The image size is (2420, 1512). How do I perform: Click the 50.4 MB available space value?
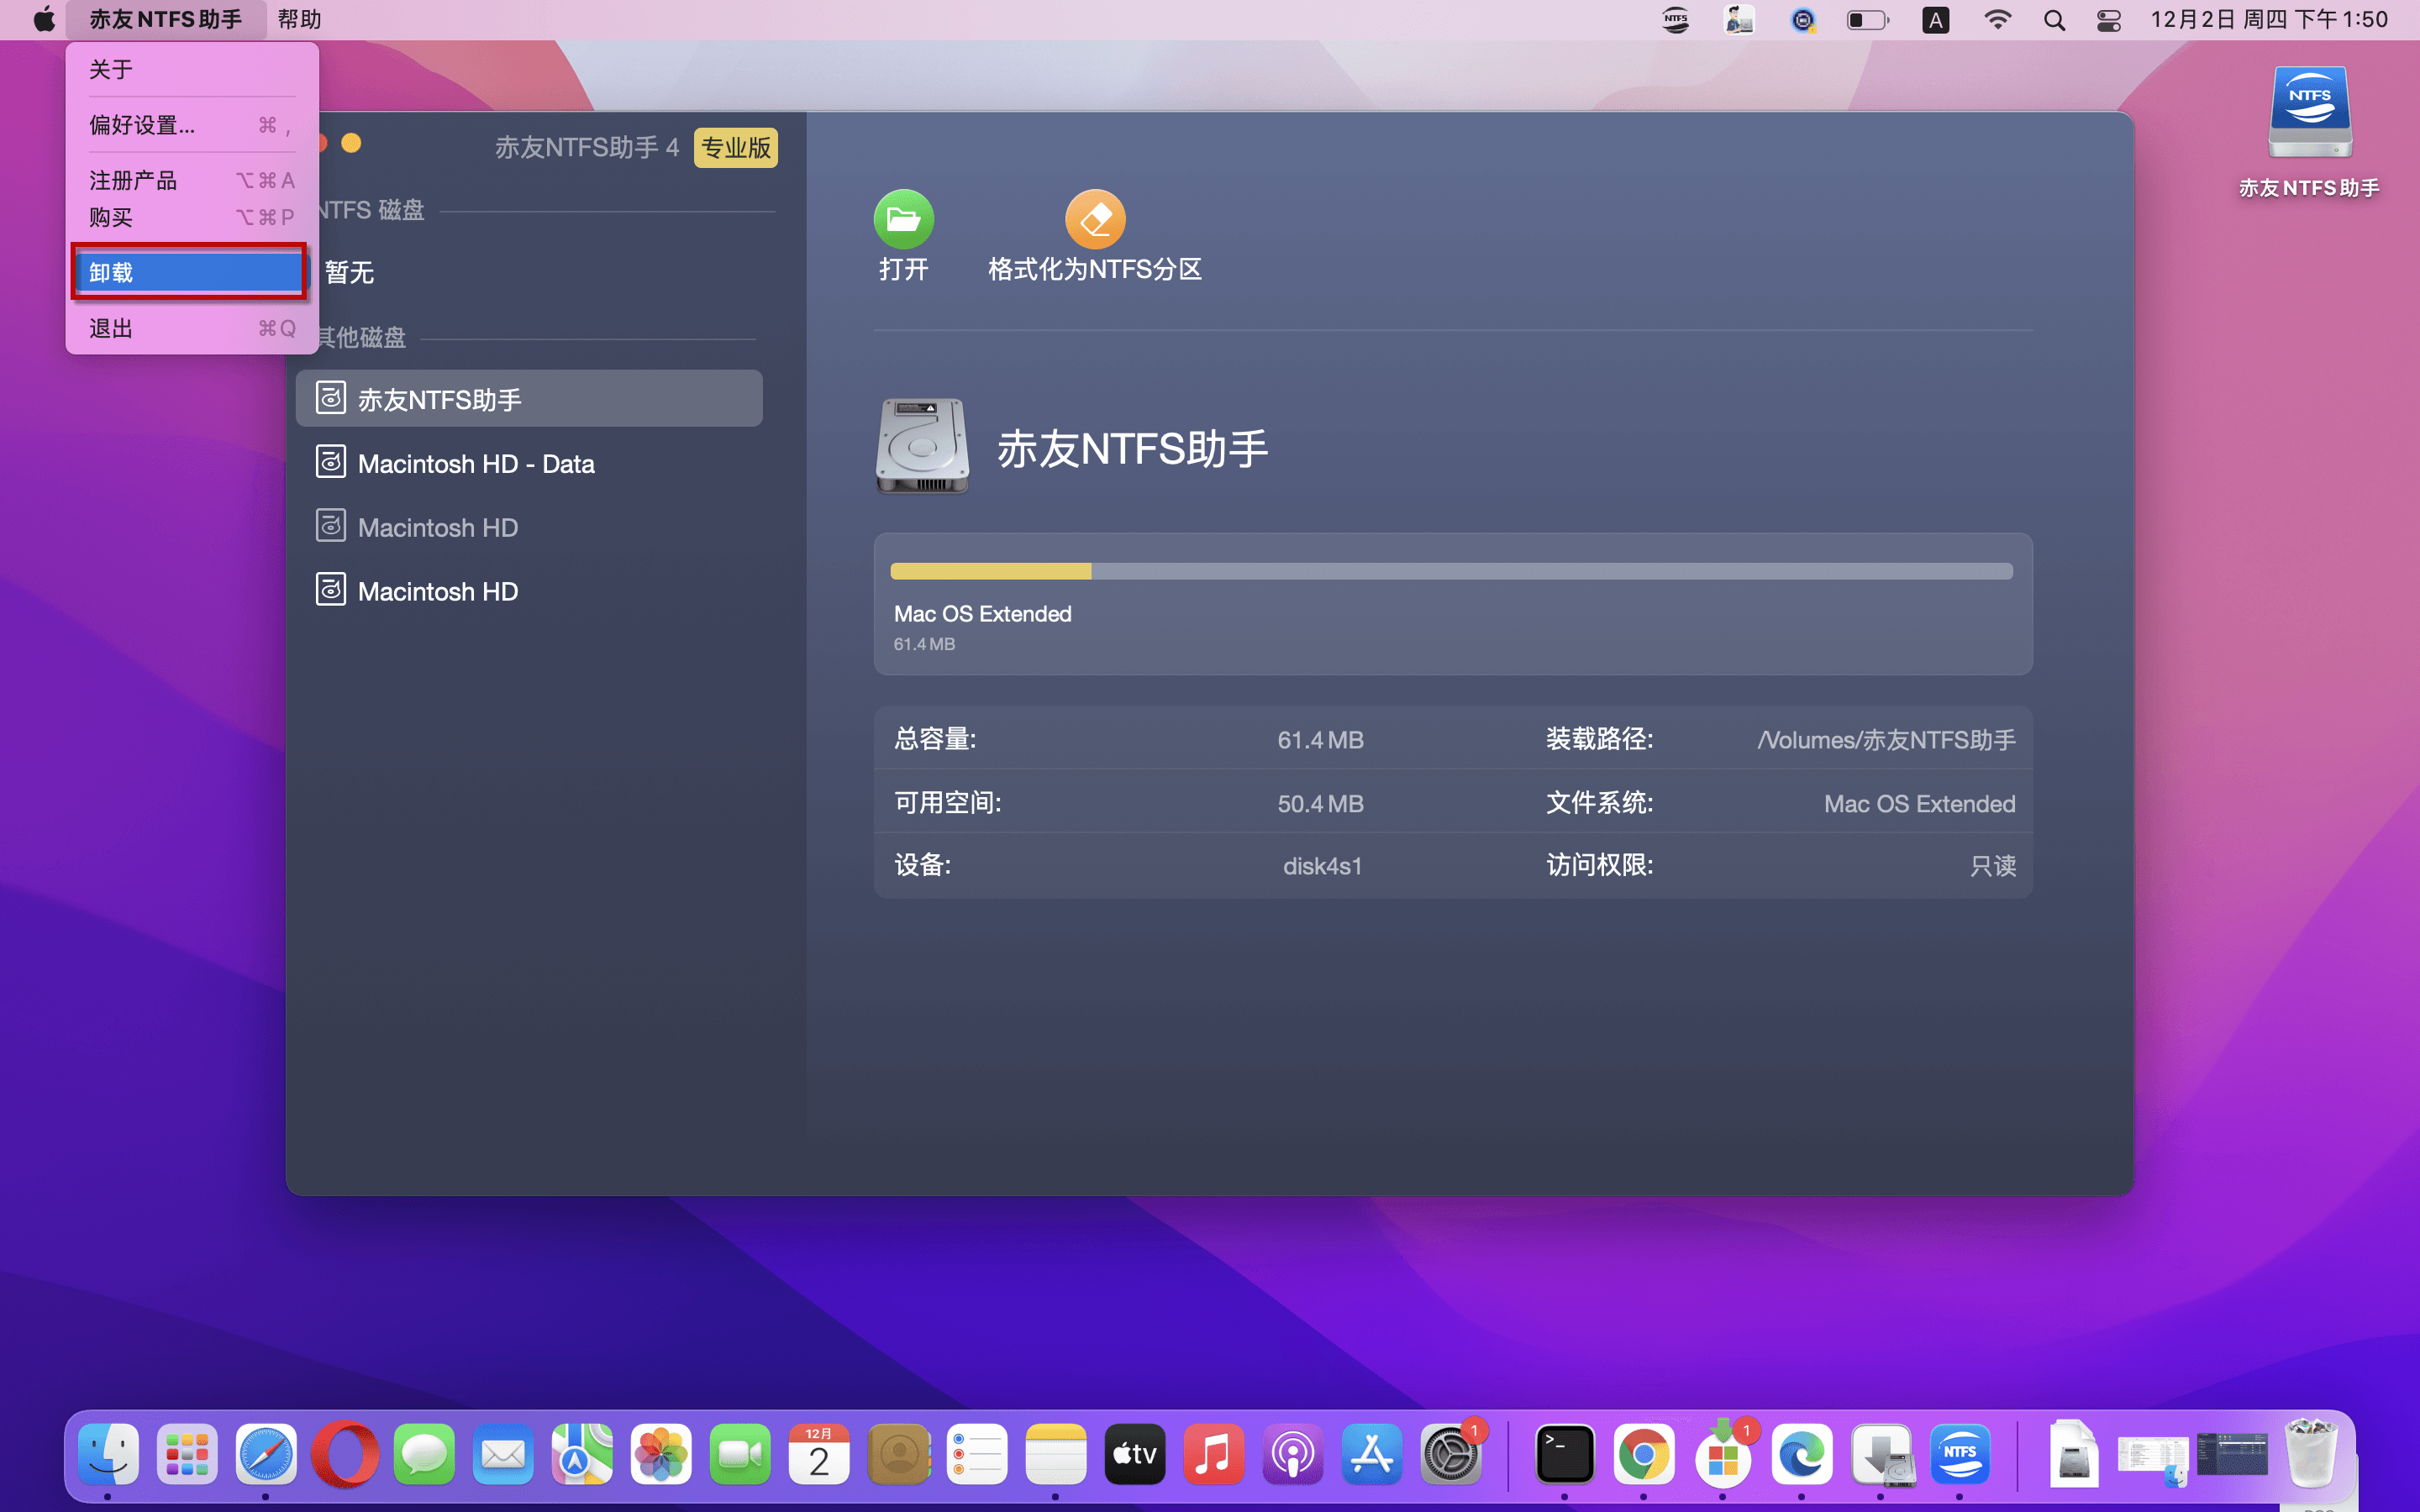click(x=1320, y=804)
